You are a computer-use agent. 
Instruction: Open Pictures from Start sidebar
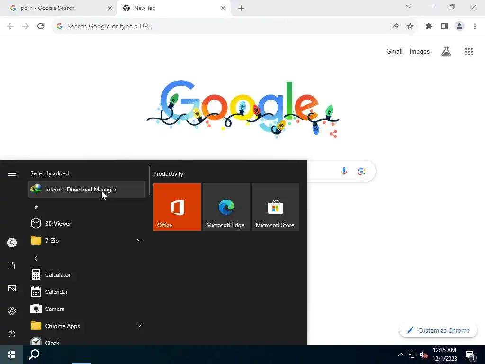pyautogui.click(x=12, y=288)
